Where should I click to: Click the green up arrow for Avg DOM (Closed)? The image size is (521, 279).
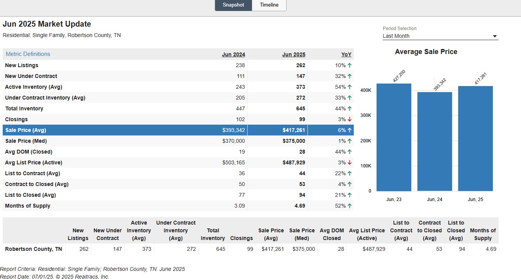350,152
